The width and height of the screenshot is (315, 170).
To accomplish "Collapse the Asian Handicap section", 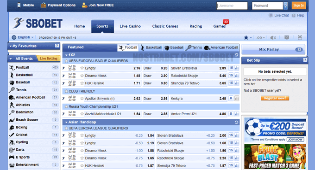I will (66, 122).
